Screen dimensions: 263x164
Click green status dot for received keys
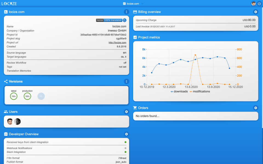coord(125,142)
